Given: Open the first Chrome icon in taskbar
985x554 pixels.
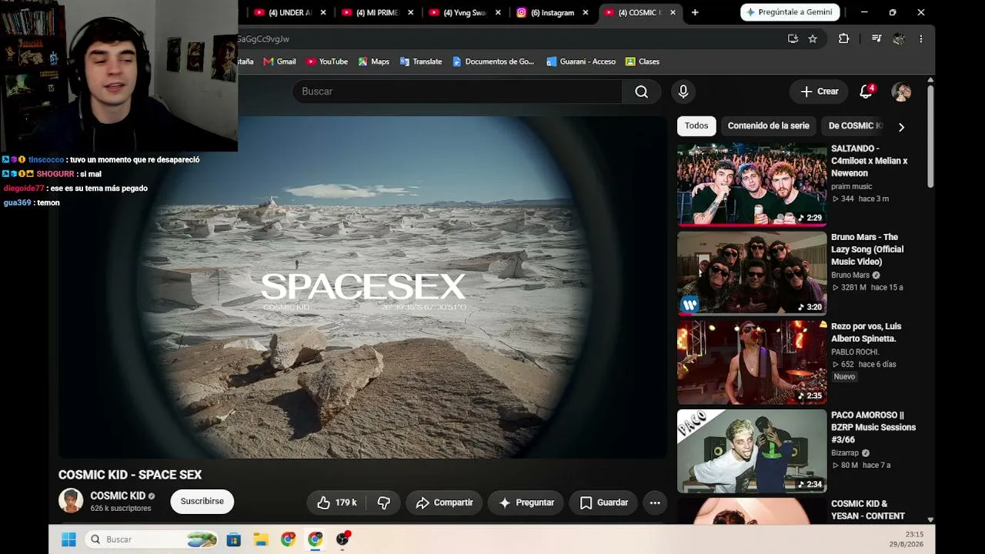Looking at the screenshot, I should (288, 539).
